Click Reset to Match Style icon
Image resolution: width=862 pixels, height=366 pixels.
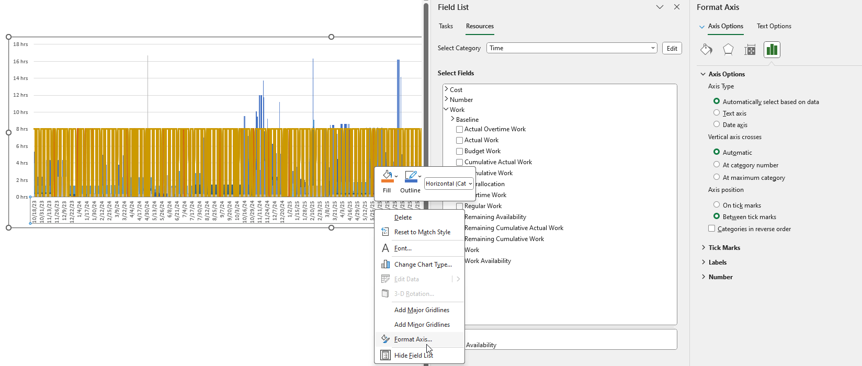(385, 232)
